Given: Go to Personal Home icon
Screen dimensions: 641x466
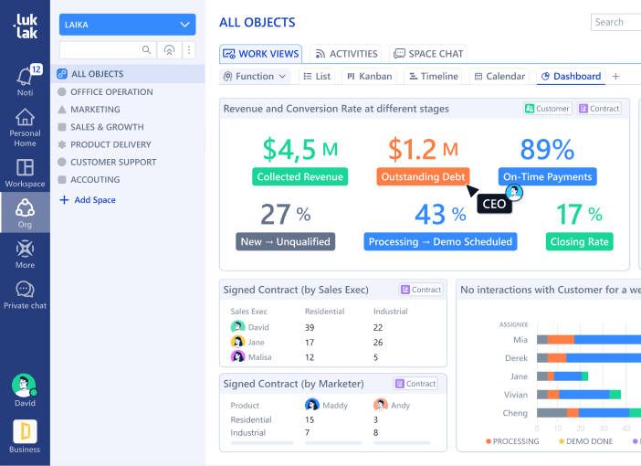Looking at the screenshot, I should pyautogui.click(x=25, y=119).
